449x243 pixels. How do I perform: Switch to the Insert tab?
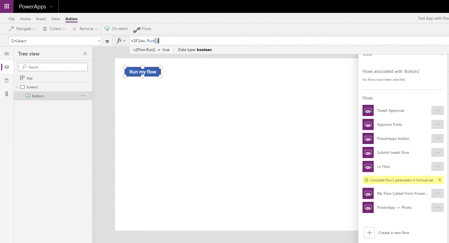pos(41,19)
